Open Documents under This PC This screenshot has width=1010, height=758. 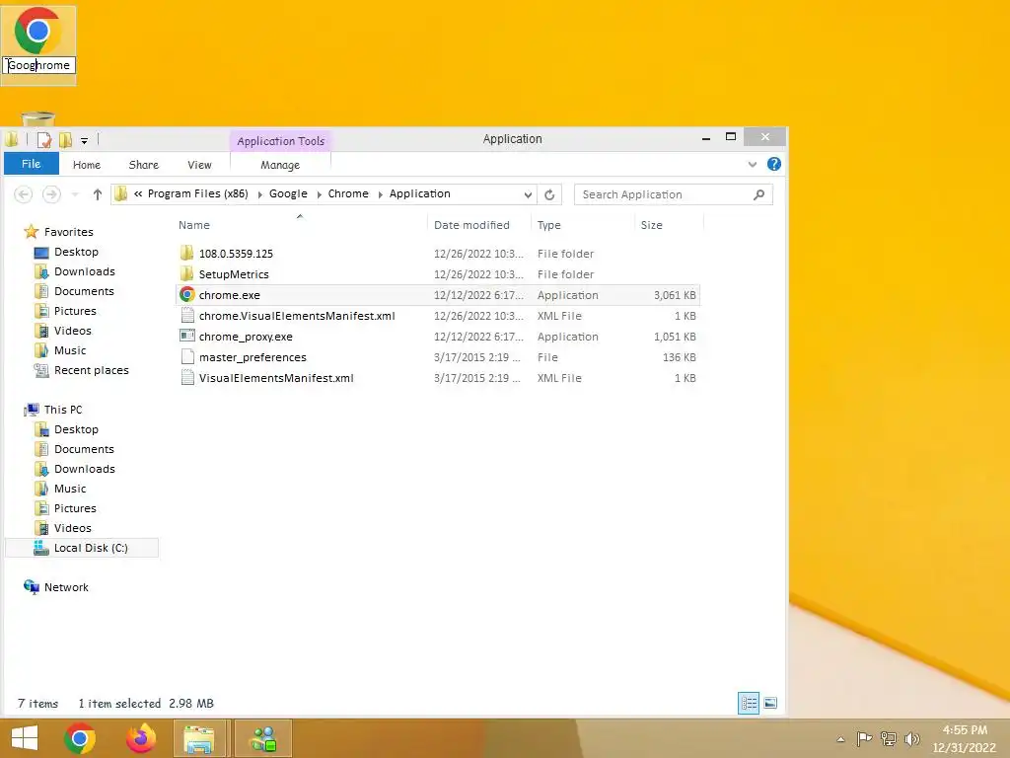click(84, 449)
